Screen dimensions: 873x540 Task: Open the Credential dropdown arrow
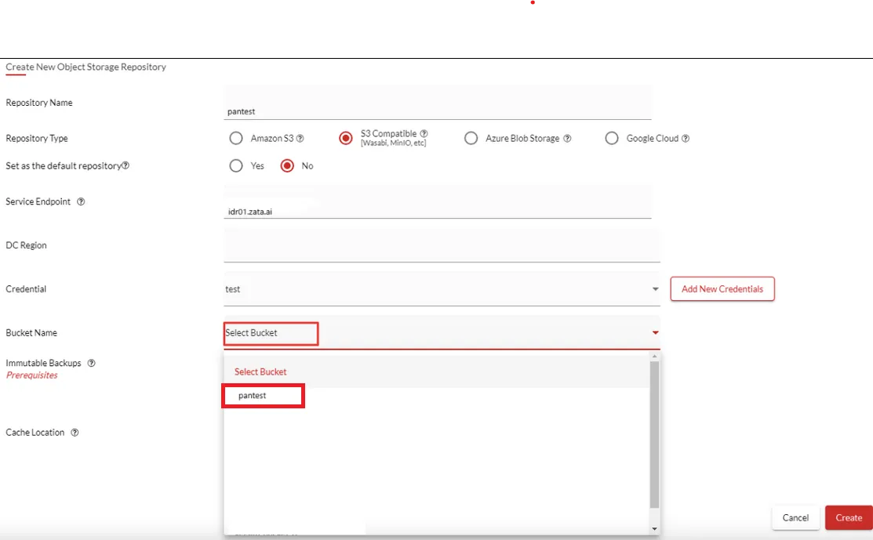(x=655, y=289)
